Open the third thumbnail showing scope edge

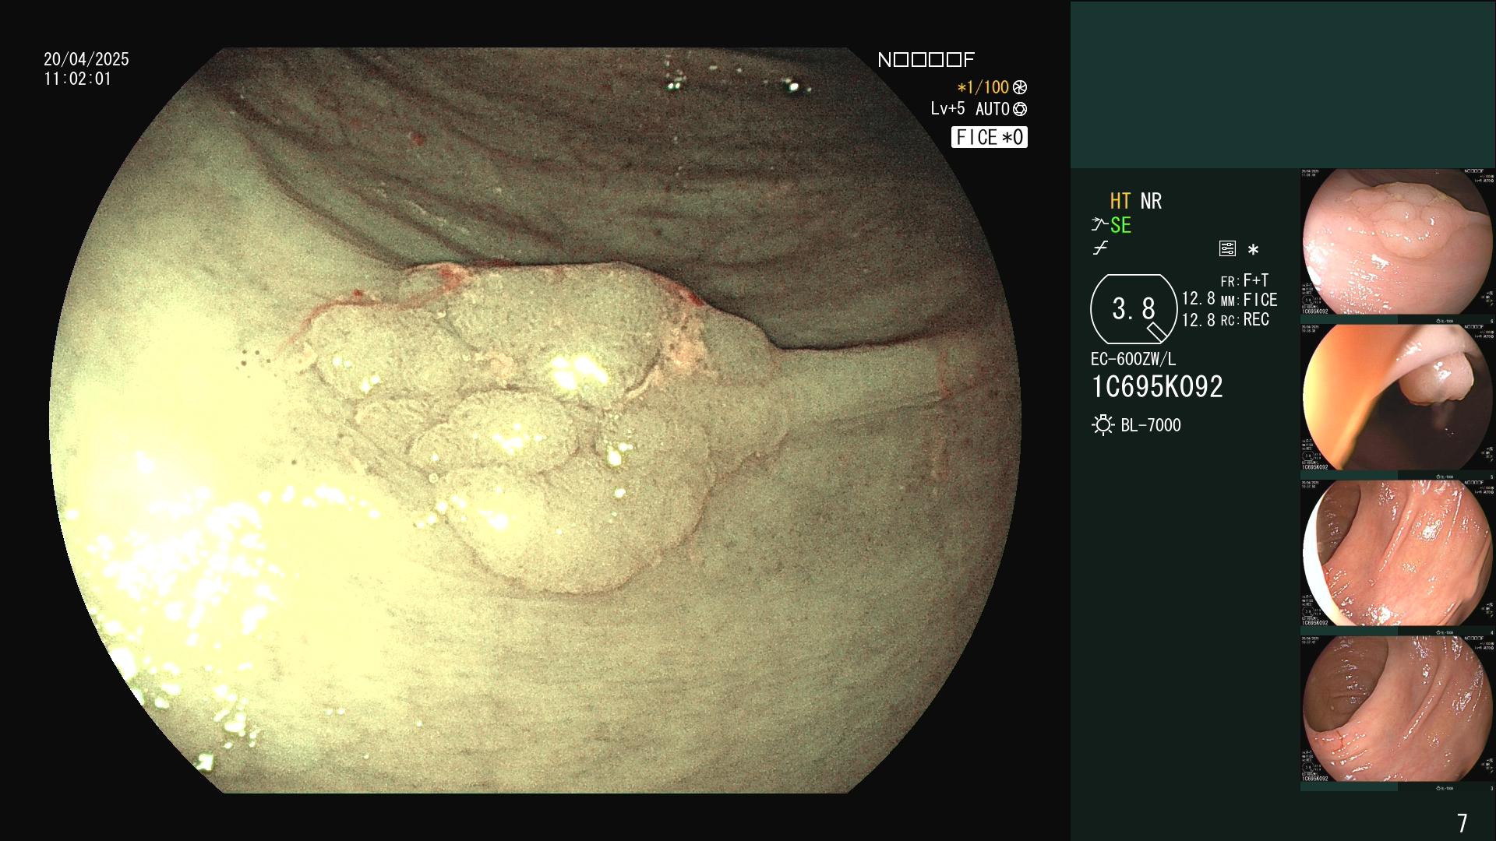(x=1398, y=553)
